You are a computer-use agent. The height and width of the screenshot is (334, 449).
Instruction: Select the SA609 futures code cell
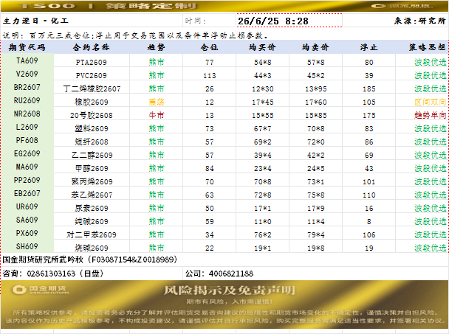27,220
